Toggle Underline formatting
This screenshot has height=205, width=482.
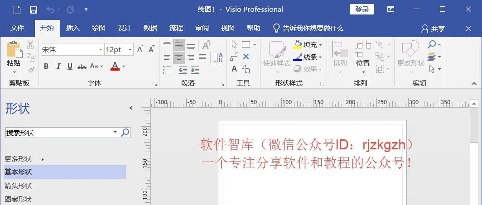pyautogui.click(x=70, y=66)
